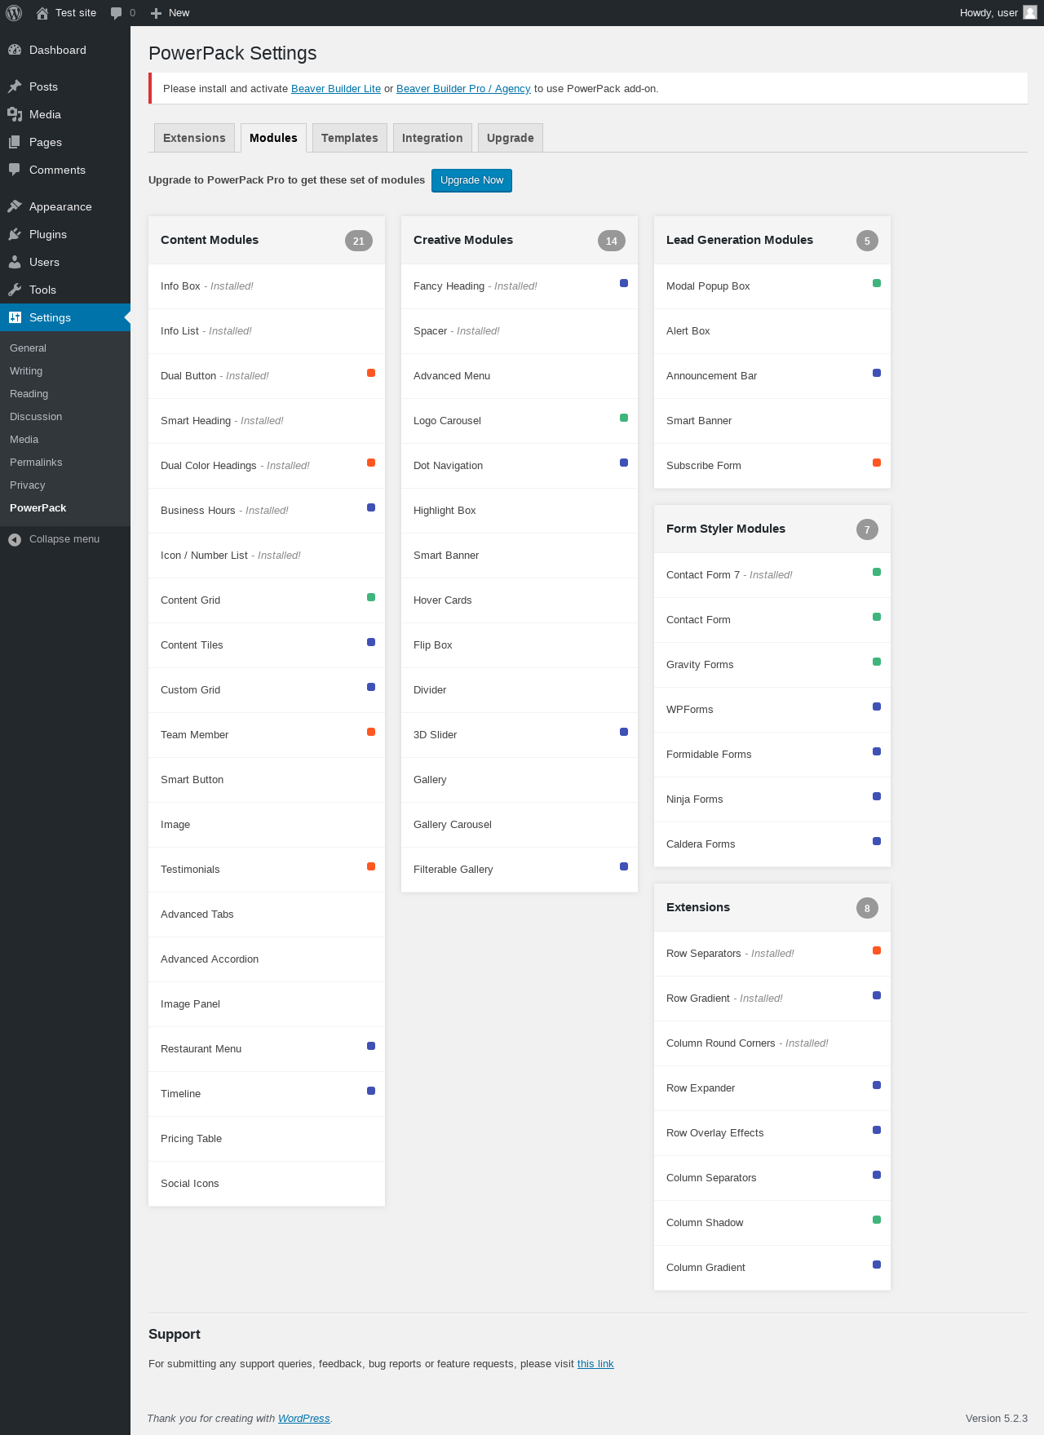Open the WordPress logo menu

(14, 13)
